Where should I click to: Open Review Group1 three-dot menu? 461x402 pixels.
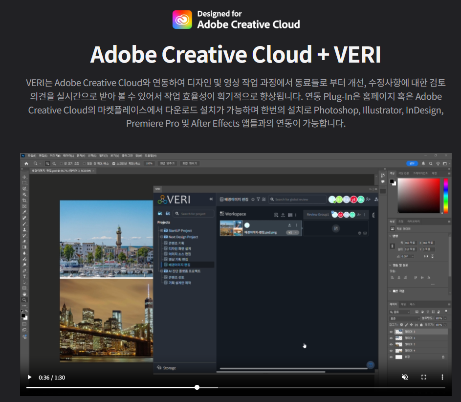tap(364, 215)
